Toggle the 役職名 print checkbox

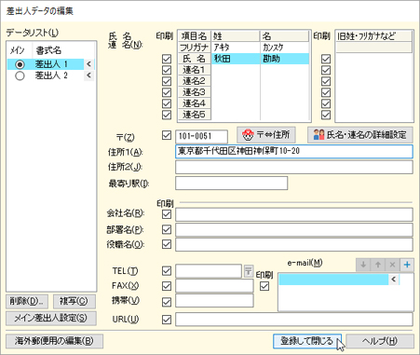(167, 244)
